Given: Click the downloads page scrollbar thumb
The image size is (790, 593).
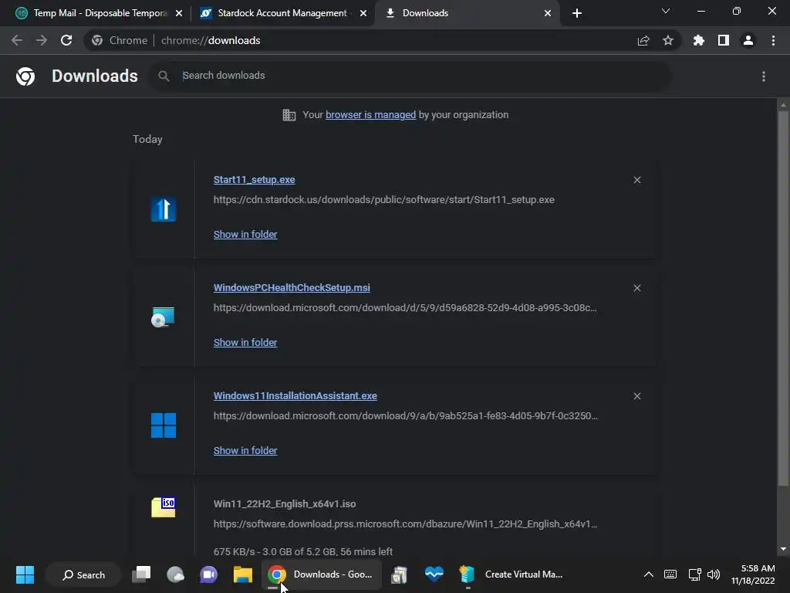Looking at the screenshot, I should click(x=783, y=297).
